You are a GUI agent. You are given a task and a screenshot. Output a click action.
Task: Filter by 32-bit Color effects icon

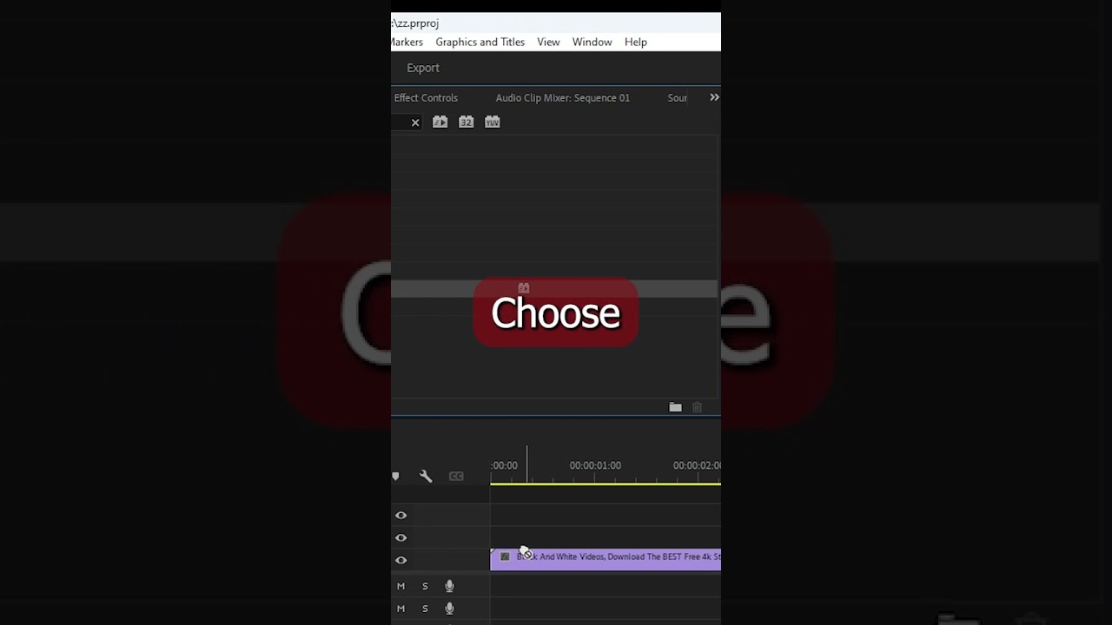[x=467, y=122]
